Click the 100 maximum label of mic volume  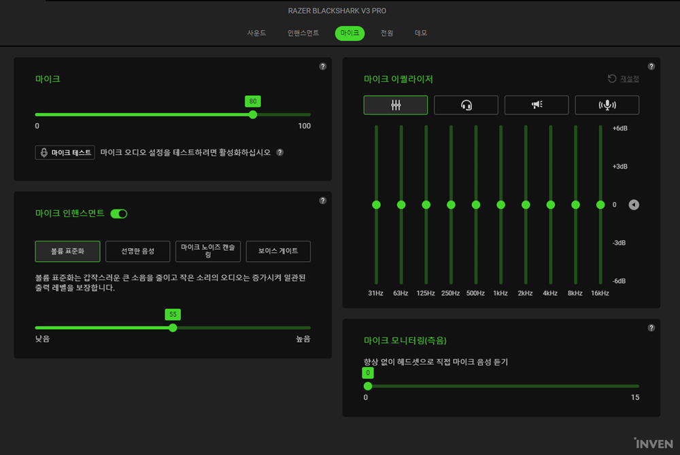[x=305, y=126]
